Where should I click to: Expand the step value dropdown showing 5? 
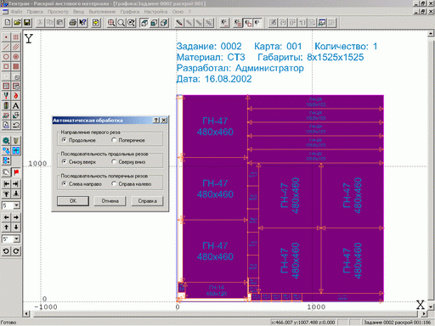(x=17, y=205)
